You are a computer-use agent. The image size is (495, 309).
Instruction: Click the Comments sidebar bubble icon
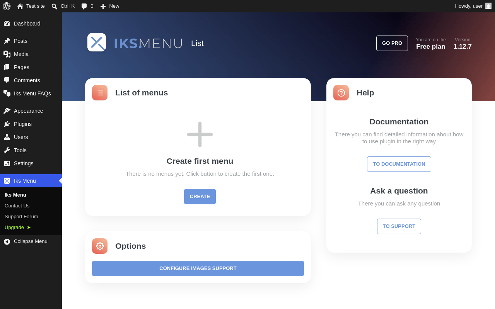pos(7,80)
